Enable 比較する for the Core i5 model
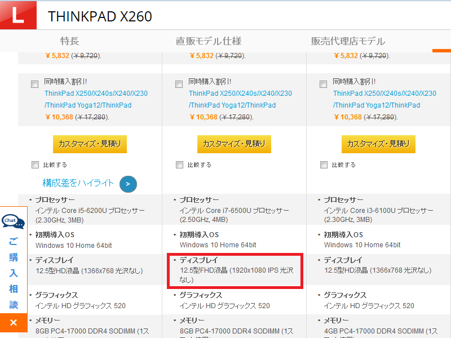The image size is (451, 338). click(35, 164)
